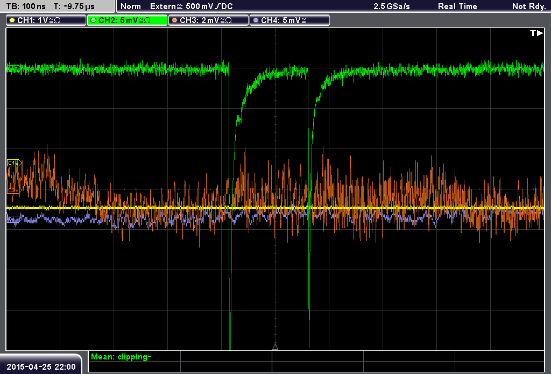The image size is (551, 374).
Task: Click the T: -9.75 µs trigger offset readout
Action: pos(74,6)
